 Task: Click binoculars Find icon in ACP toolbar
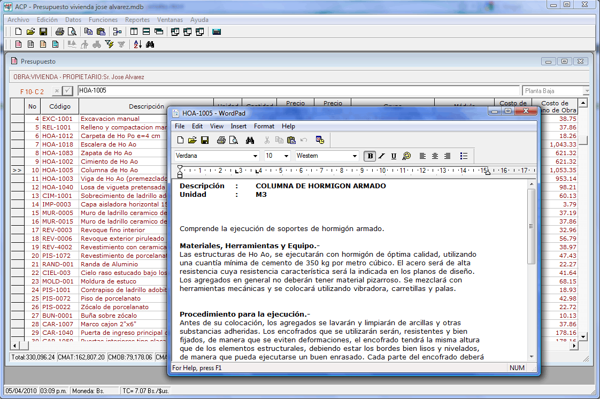coord(150,44)
